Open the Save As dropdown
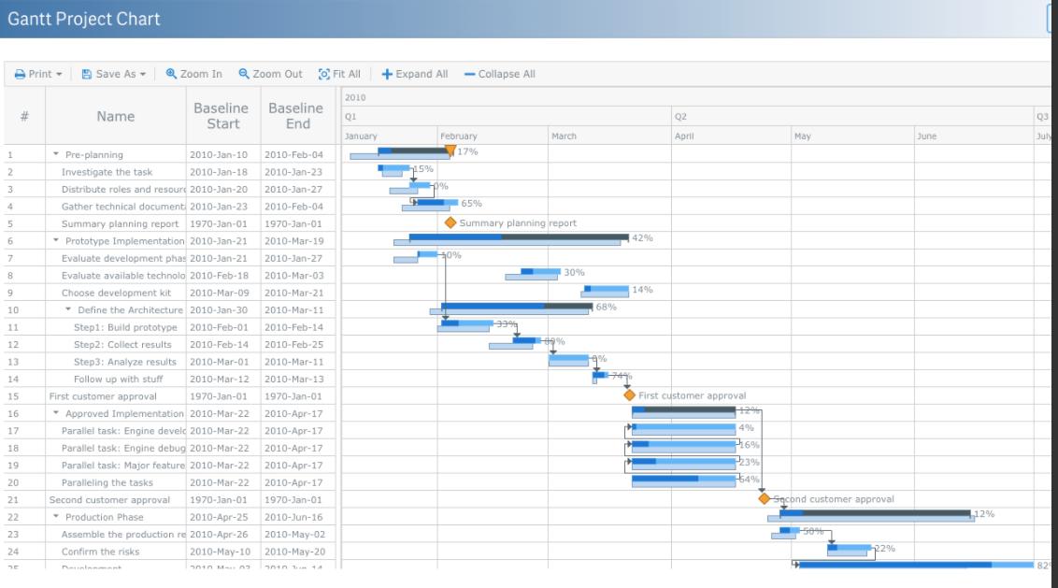 click(x=113, y=74)
